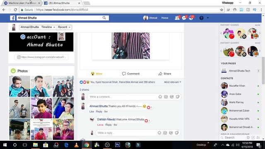Viewport: 265px width, 149px height.
Task: Click the Share button on the post
Action: [x=165, y=74]
